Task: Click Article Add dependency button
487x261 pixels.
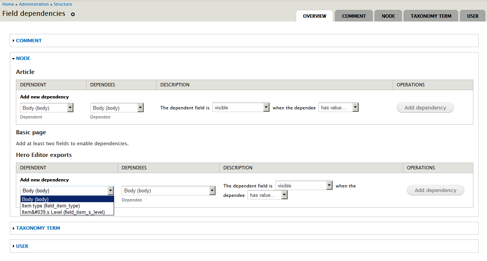Action: point(425,107)
